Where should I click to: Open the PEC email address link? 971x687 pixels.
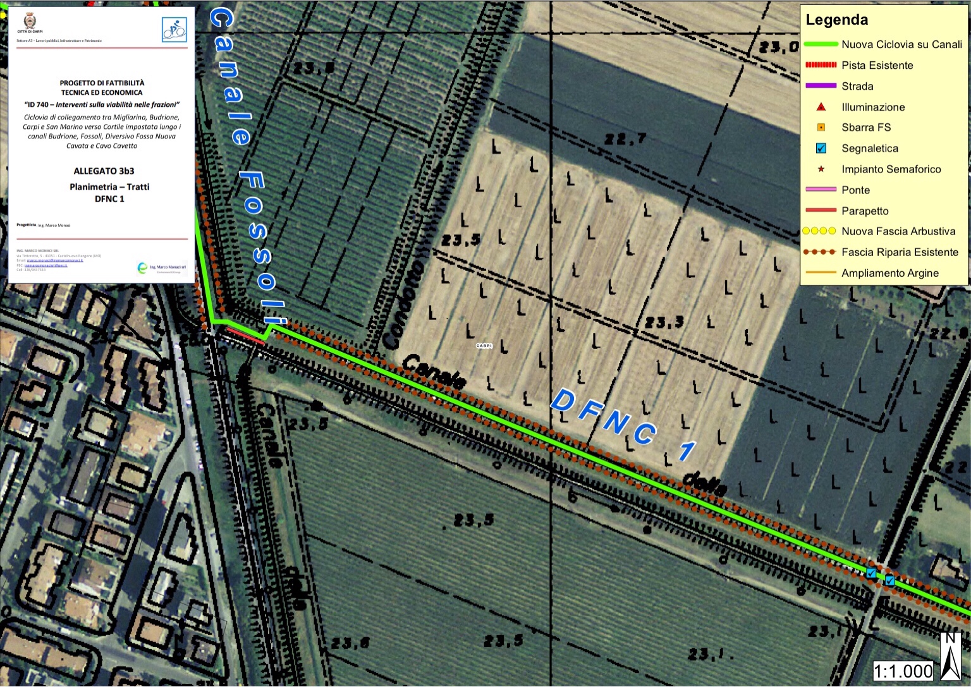click(x=46, y=265)
